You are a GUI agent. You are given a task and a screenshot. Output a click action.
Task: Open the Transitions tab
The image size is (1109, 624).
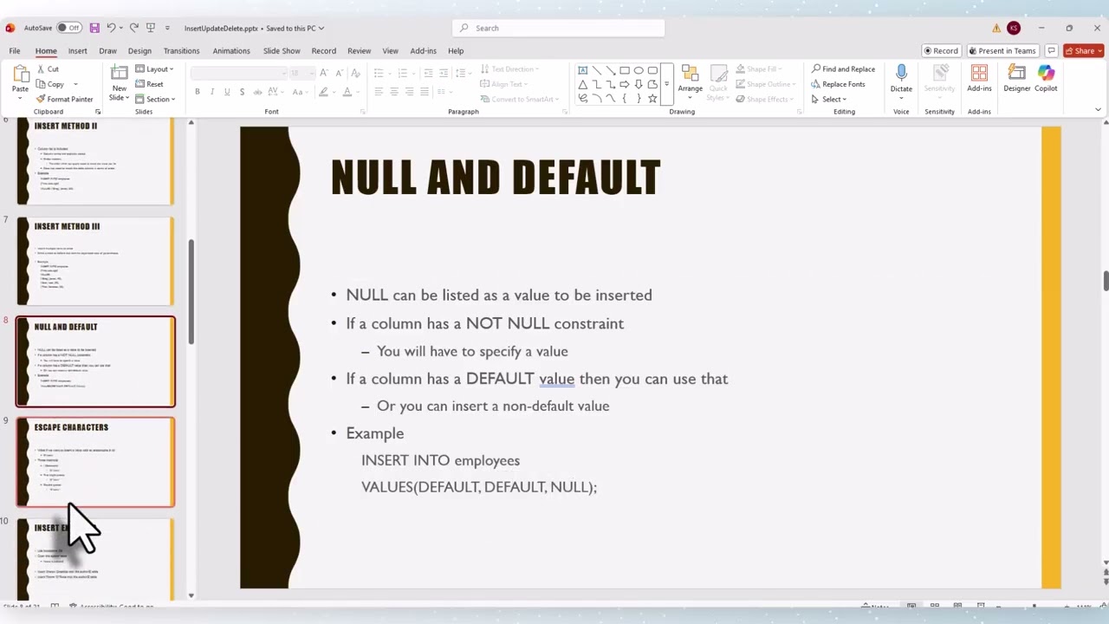(x=181, y=51)
